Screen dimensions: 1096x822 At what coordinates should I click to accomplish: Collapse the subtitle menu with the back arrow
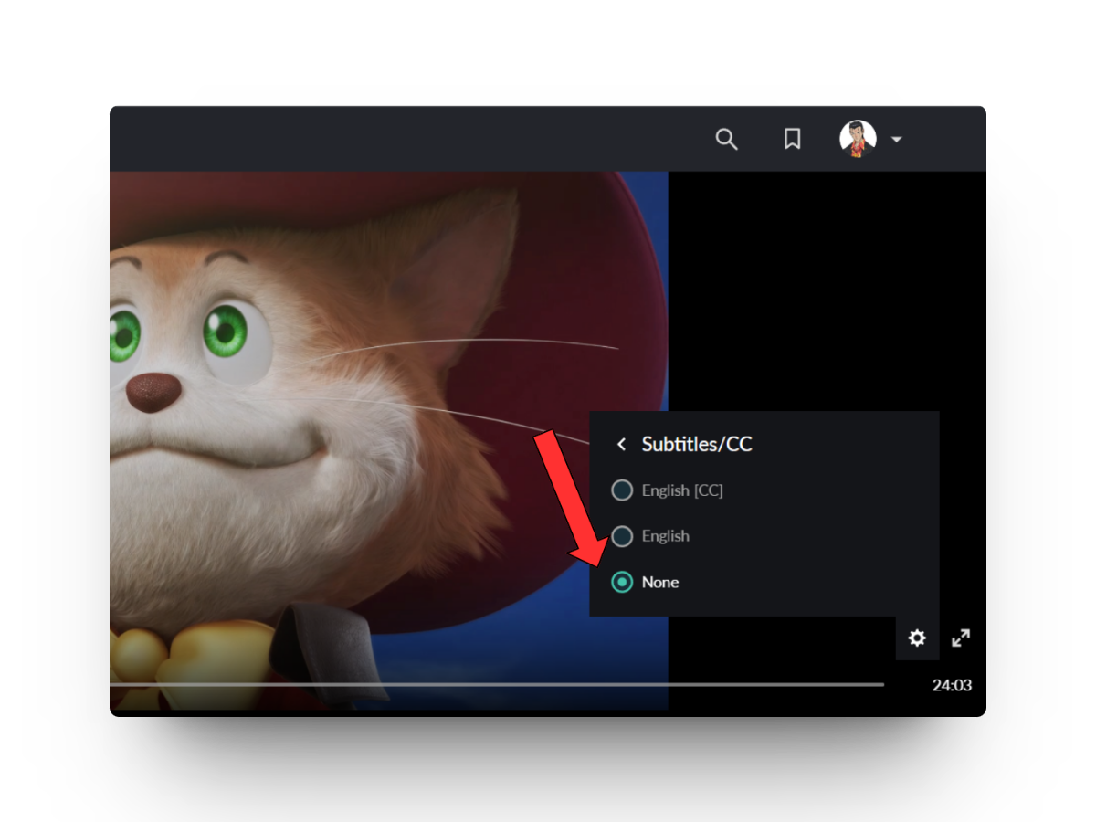[x=620, y=445]
